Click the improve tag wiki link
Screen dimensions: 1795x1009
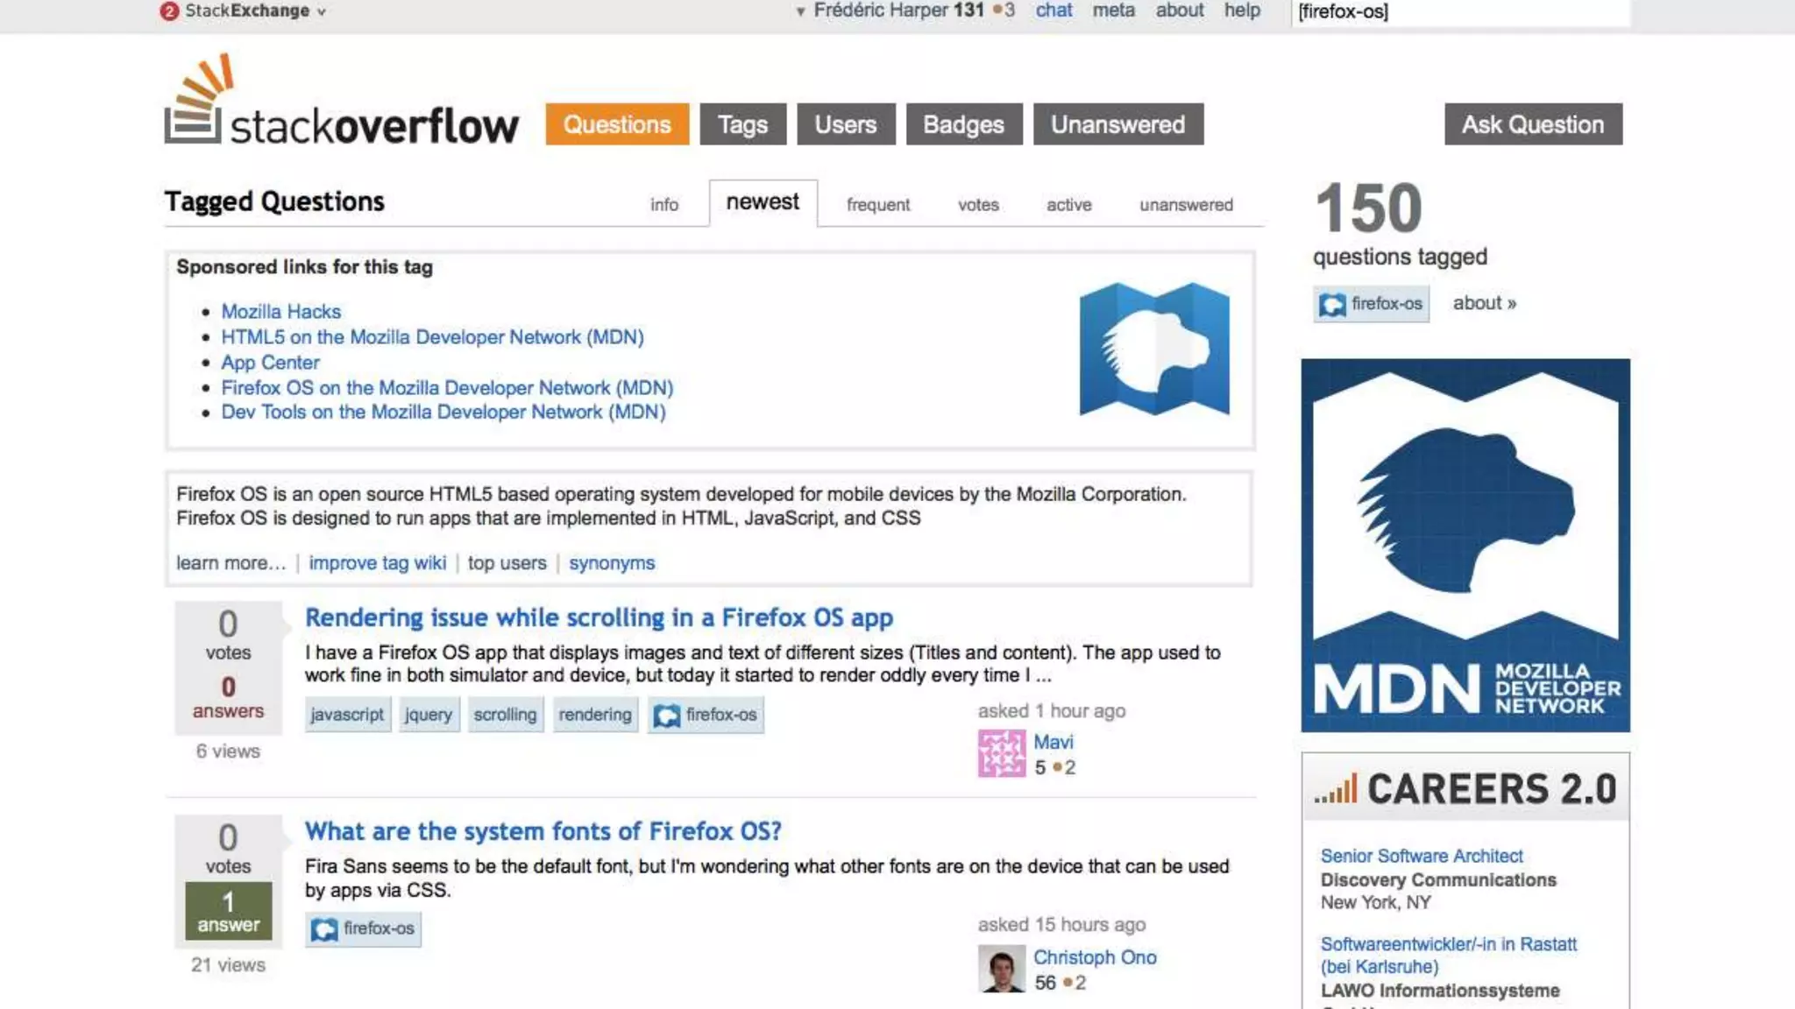[x=377, y=563]
